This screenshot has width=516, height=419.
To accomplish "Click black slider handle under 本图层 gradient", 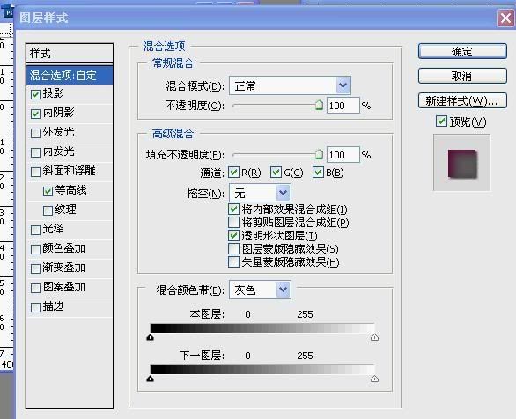I will coord(151,337).
